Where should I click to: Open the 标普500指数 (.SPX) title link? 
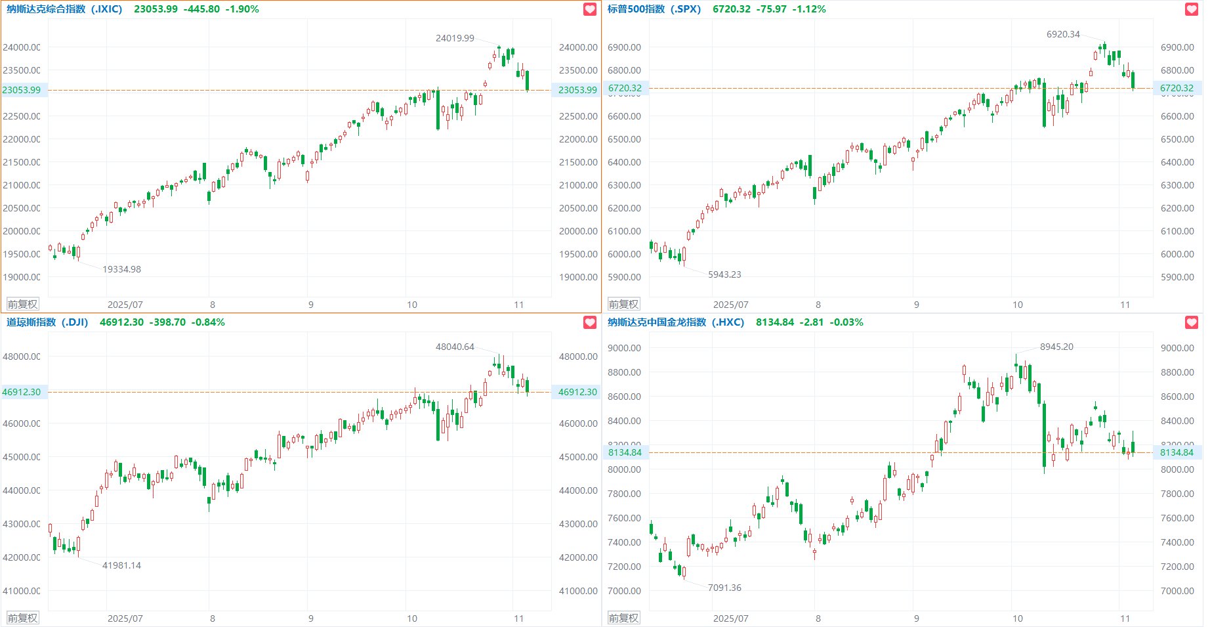(654, 9)
